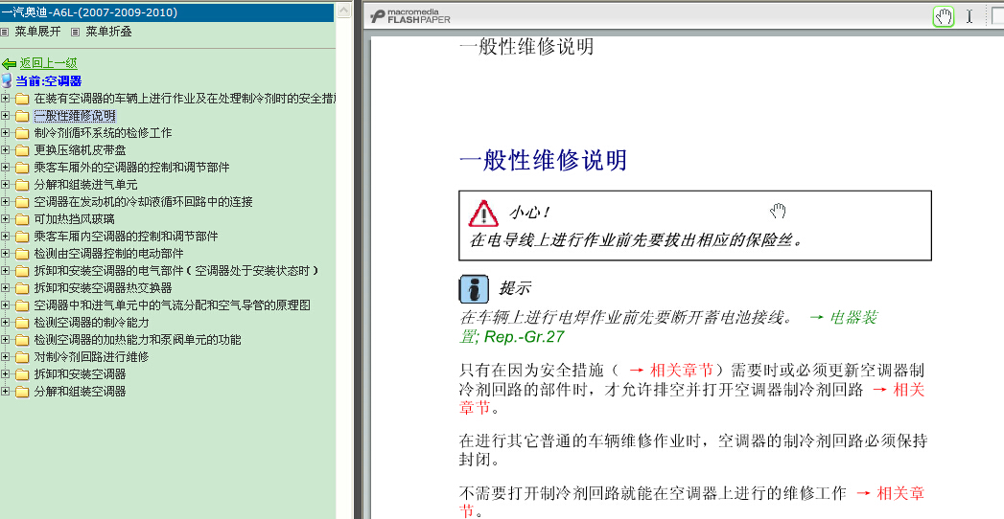
Task: Open 相关章节 link after 维修工作
Action: pos(691,502)
